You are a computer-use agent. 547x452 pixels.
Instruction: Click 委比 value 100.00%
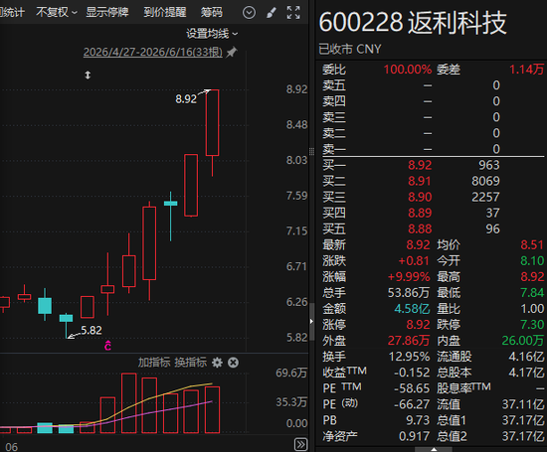(x=408, y=70)
